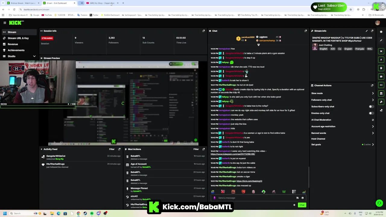Pop out the Channel Actions panel
The height and width of the screenshot is (217, 386).
(372, 85)
